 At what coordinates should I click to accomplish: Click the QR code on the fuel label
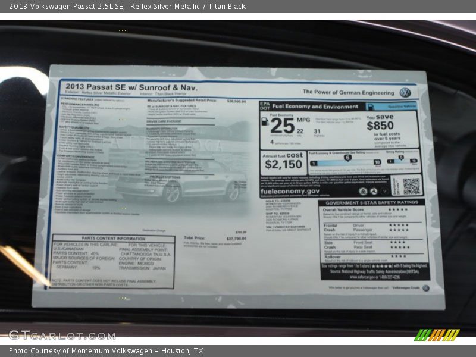pos(411,186)
